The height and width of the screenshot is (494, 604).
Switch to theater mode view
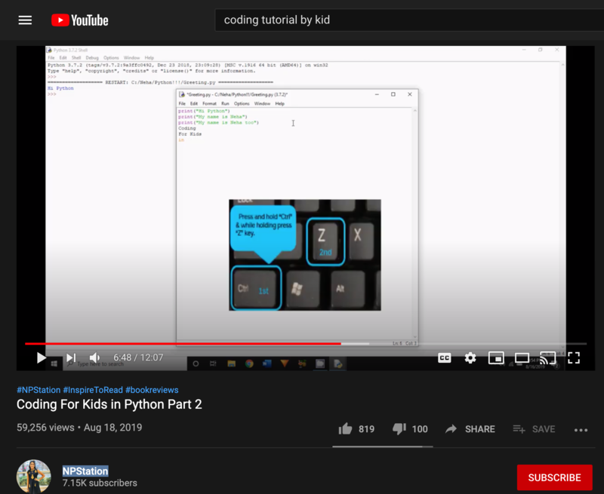click(522, 357)
